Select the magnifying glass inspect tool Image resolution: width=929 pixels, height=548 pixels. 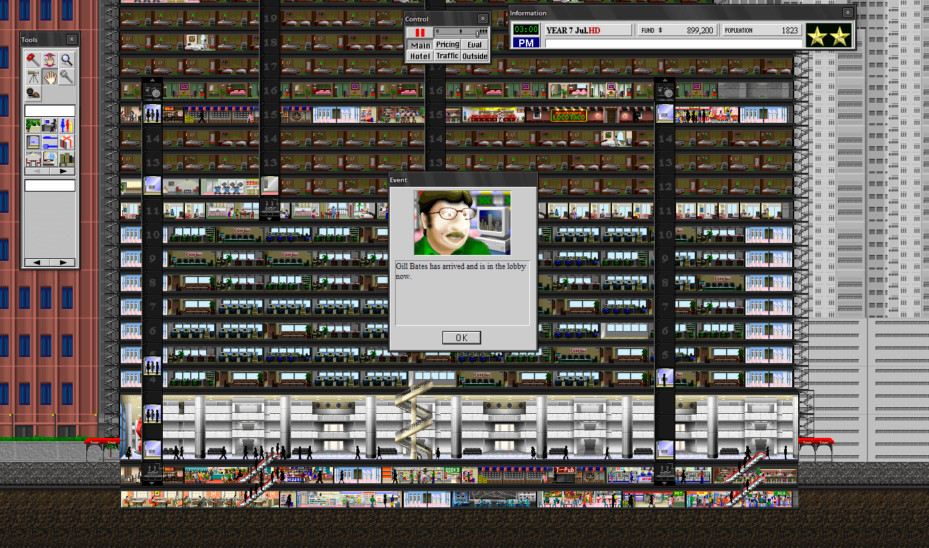tap(67, 60)
